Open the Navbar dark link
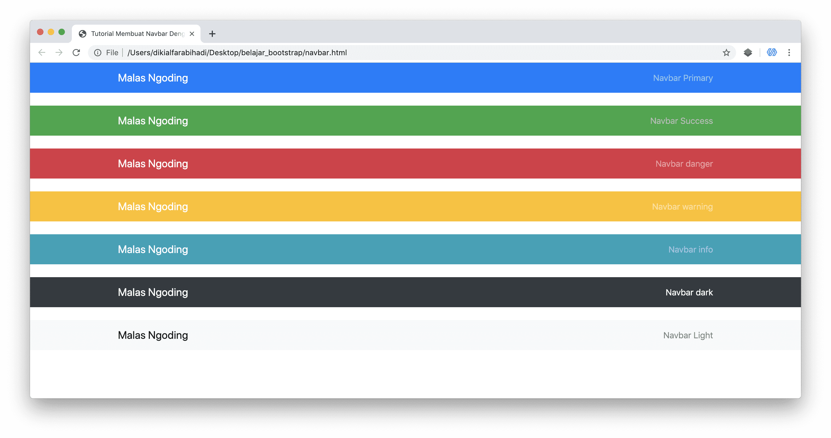 tap(689, 292)
